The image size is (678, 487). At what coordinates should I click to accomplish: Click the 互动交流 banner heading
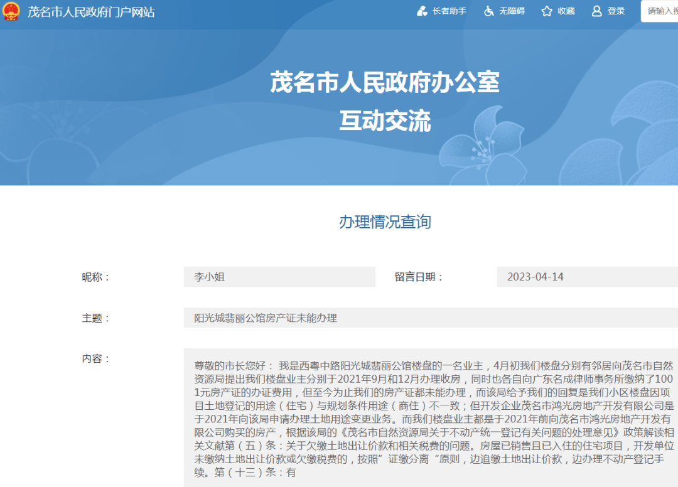pos(385,120)
